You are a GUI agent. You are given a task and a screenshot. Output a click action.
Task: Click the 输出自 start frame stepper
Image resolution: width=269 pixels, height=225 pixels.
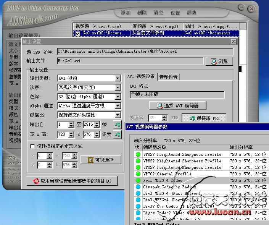pyautogui.click(x=71, y=125)
